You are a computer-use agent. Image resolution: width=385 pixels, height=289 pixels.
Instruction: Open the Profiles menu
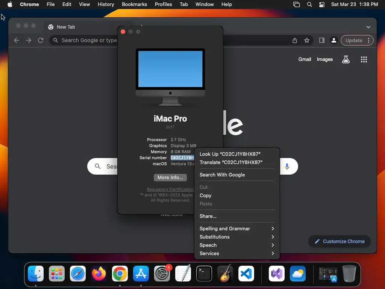(x=163, y=5)
